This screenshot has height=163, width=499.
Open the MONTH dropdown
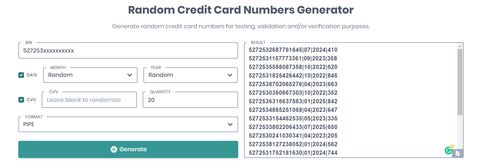coord(90,75)
